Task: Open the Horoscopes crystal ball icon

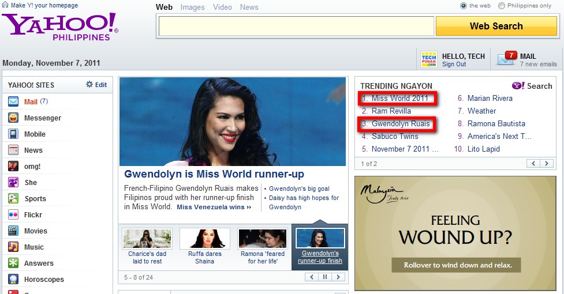Action: 13,279
